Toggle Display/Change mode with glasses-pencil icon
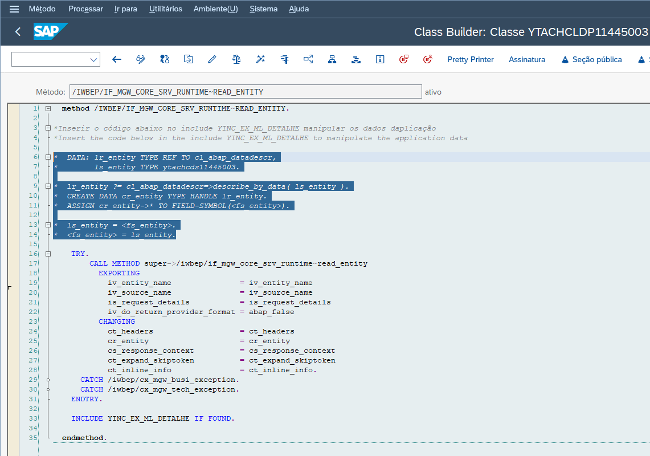The image size is (650, 456). (x=141, y=59)
